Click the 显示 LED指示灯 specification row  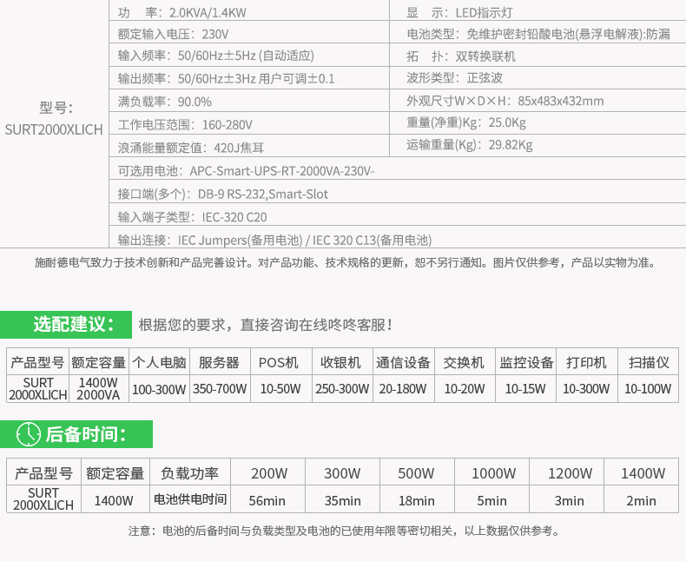pyautogui.click(x=460, y=11)
